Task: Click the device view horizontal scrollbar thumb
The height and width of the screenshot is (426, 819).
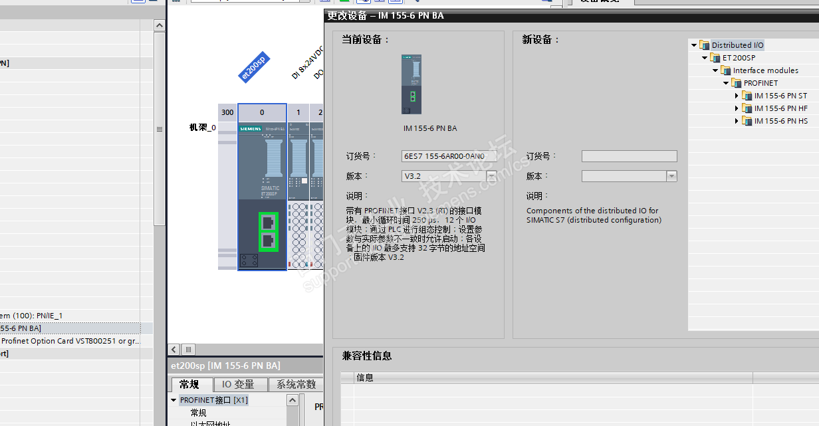Action: 189,350
